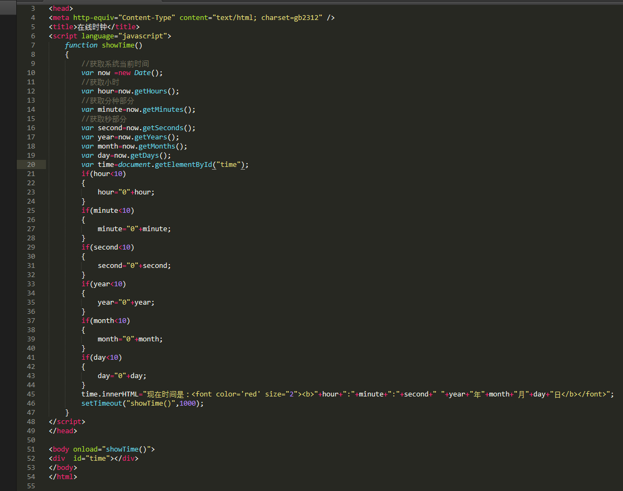Click the new Date() constructor call
The image size is (623, 491).
click(x=140, y=72)
